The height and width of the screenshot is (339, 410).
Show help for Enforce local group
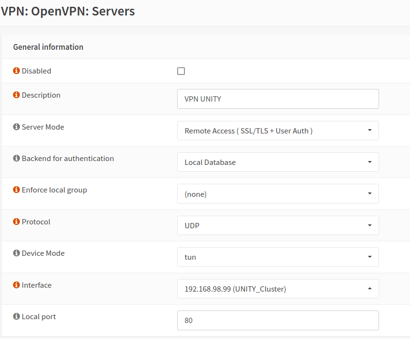16,190
